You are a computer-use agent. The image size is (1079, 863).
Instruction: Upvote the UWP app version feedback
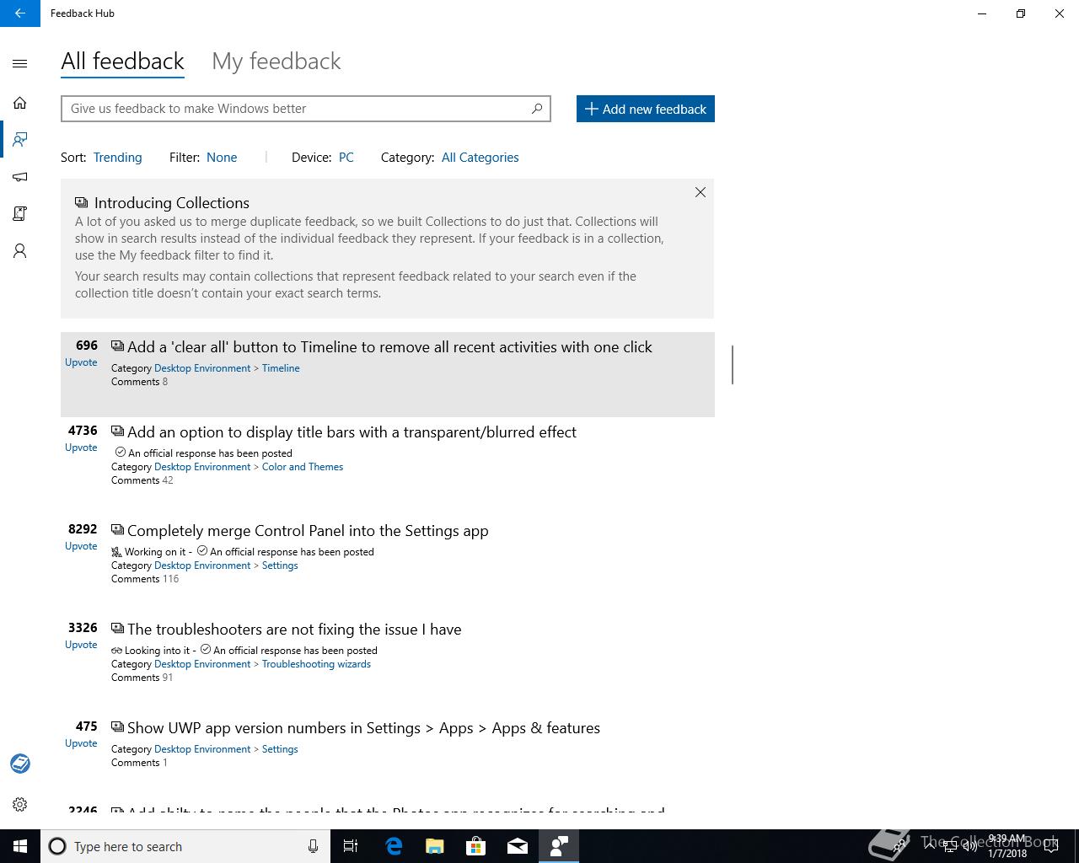tap(81, 743)
